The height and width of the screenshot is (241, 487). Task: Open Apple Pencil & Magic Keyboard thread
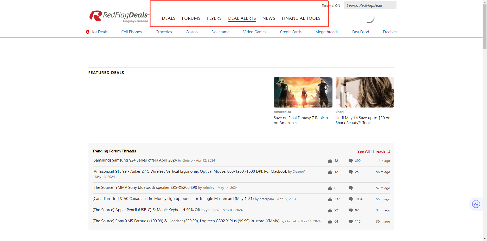coord(146,210)
